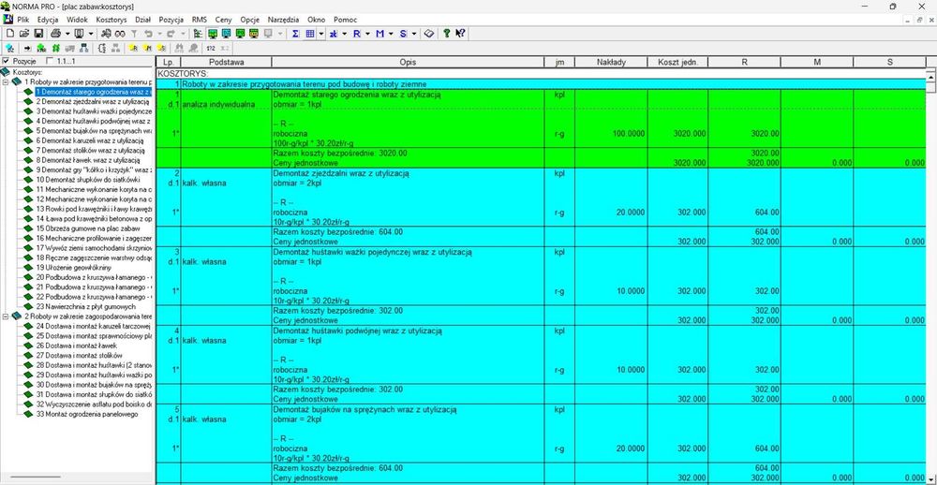Image resolution: width=937 pixels, height=485 pixels.
Task: Click the yellow M highlight icon
Action: pyautogui.click(x=148, y=48)
